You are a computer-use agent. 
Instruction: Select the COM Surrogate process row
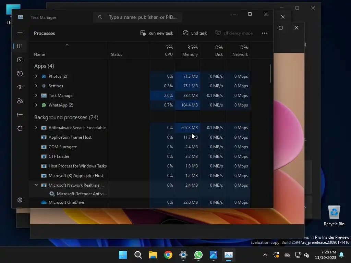(140, 147)
